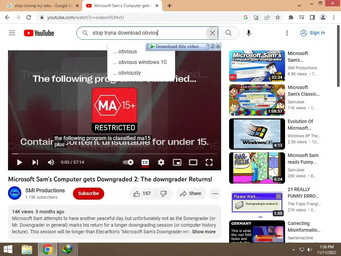Clear the search text with the X button

[x=212, y=33]
